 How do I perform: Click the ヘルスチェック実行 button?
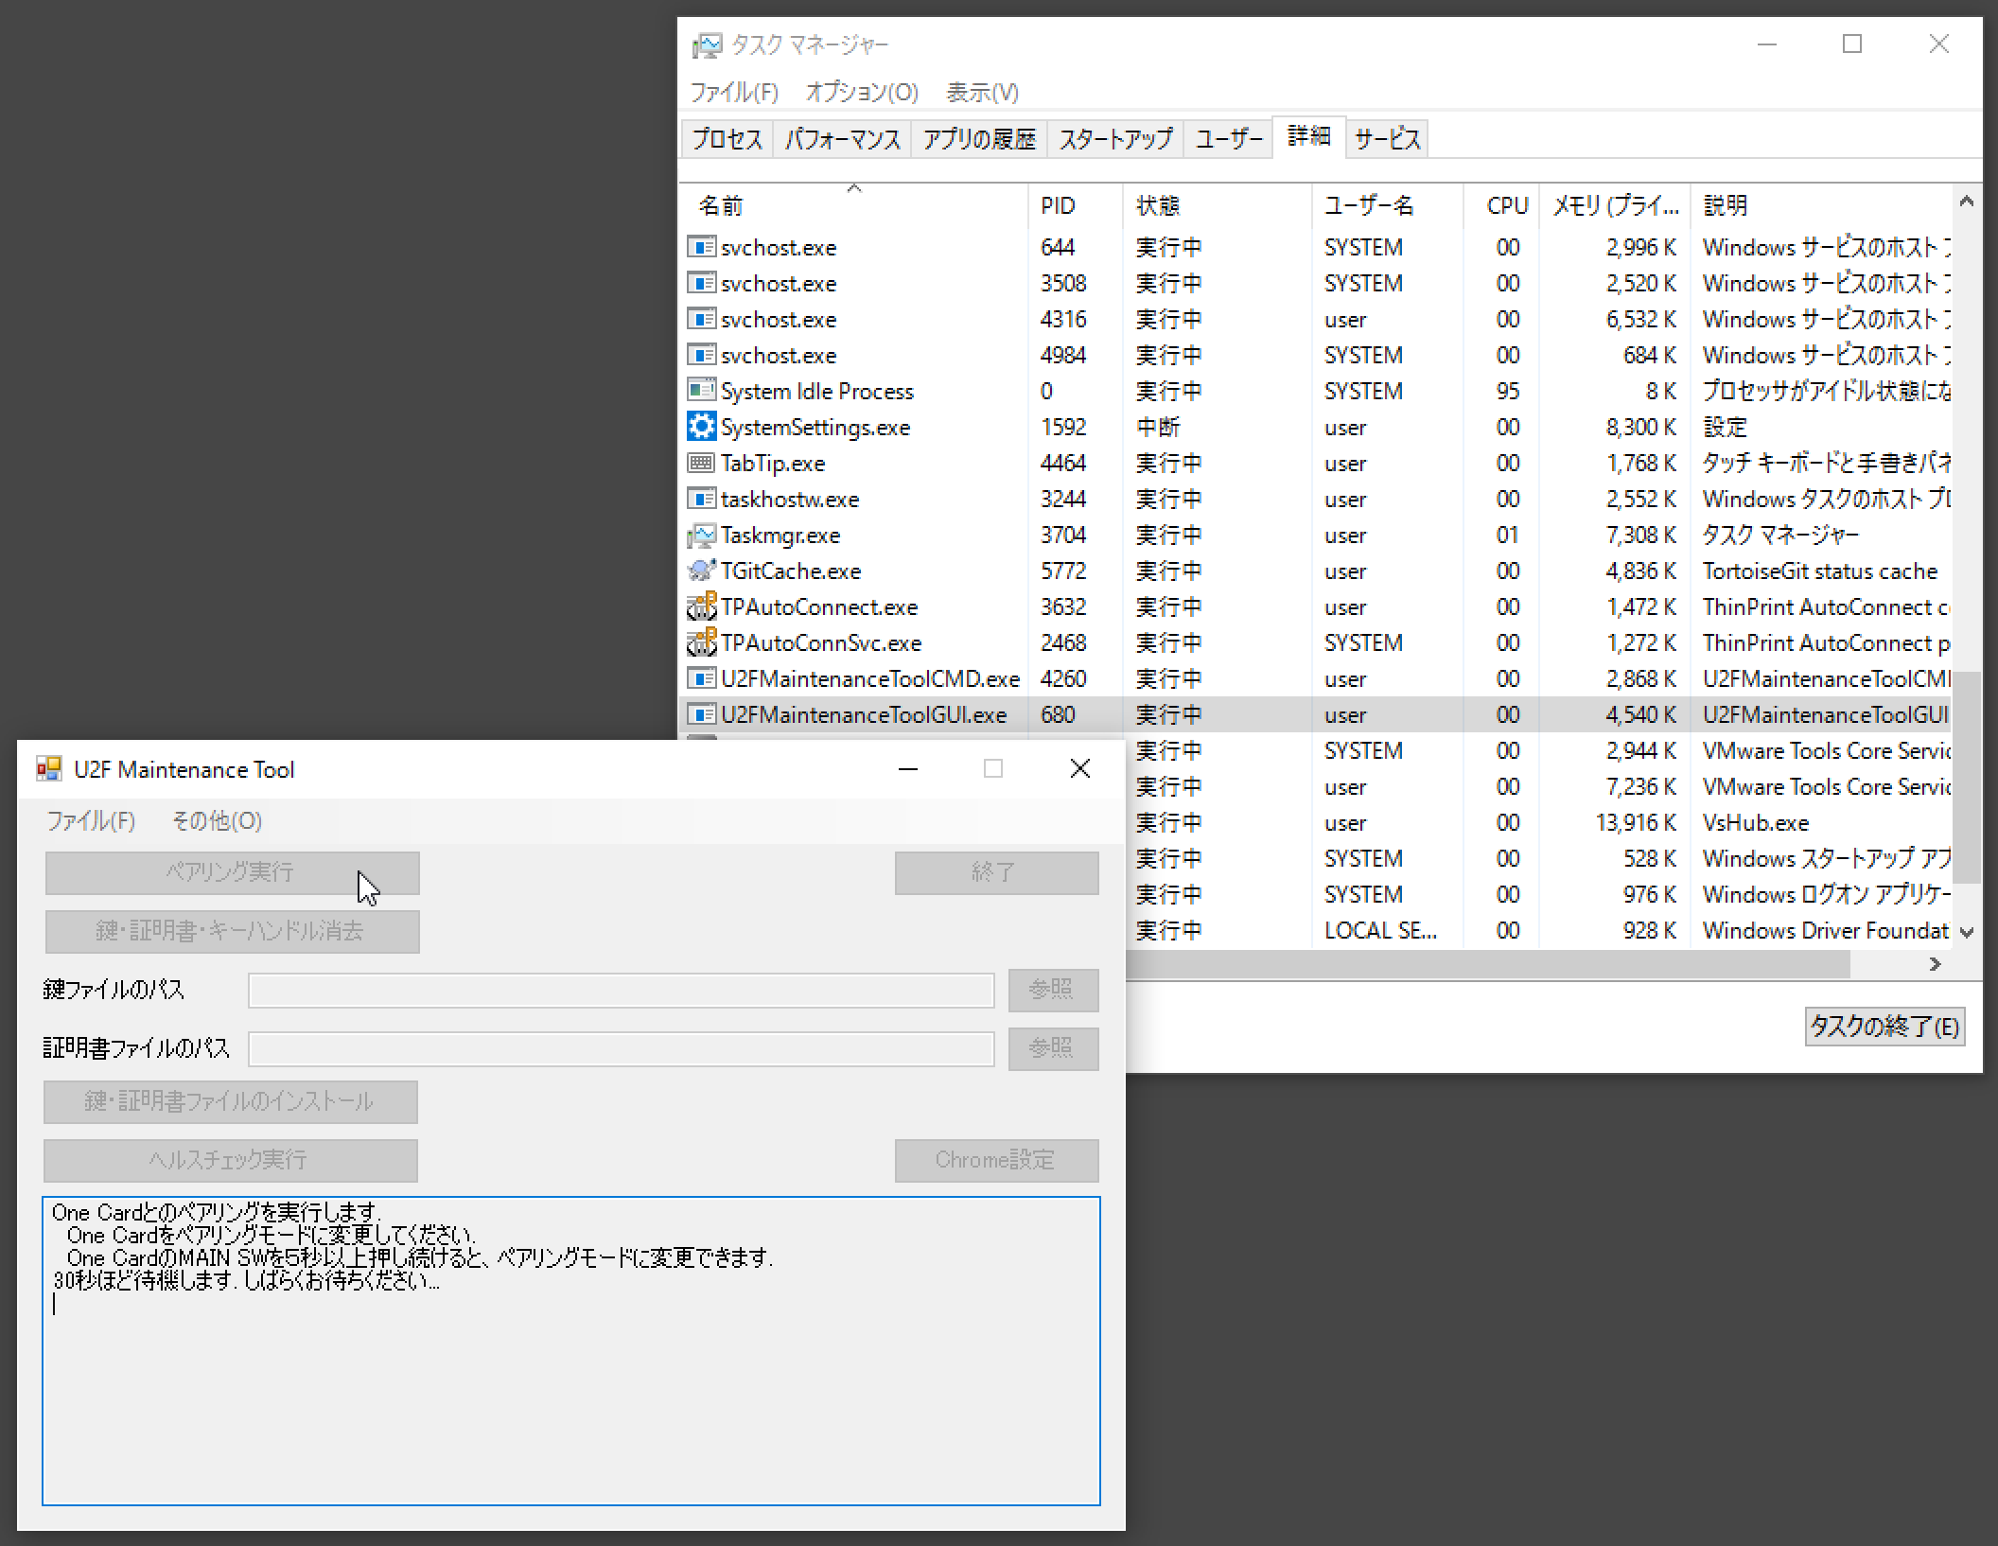230,1160
